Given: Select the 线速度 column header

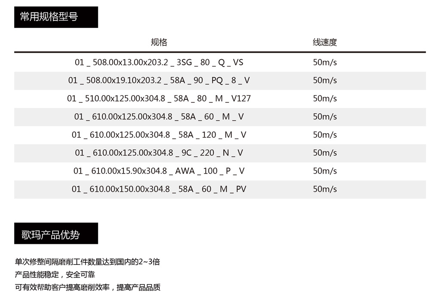Looking at the screenshot, I should (325, 42).
